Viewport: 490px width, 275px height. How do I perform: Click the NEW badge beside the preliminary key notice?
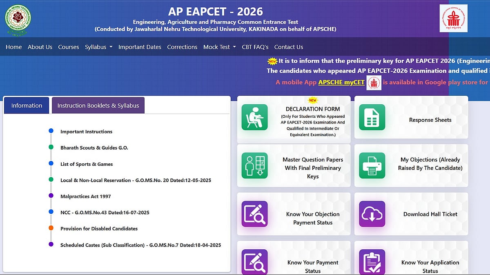pos(272,61)
